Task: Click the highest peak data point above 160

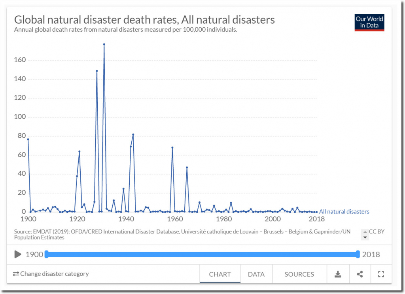Action: (x=104, y=44)
